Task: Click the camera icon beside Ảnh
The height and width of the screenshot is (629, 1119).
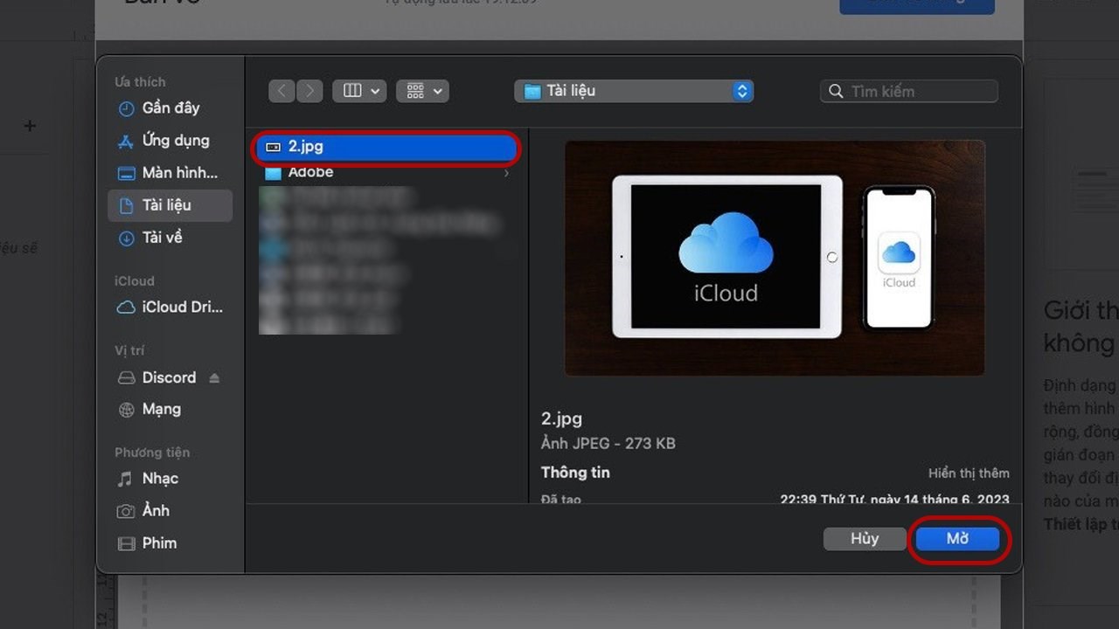Action: coord(127,511)
